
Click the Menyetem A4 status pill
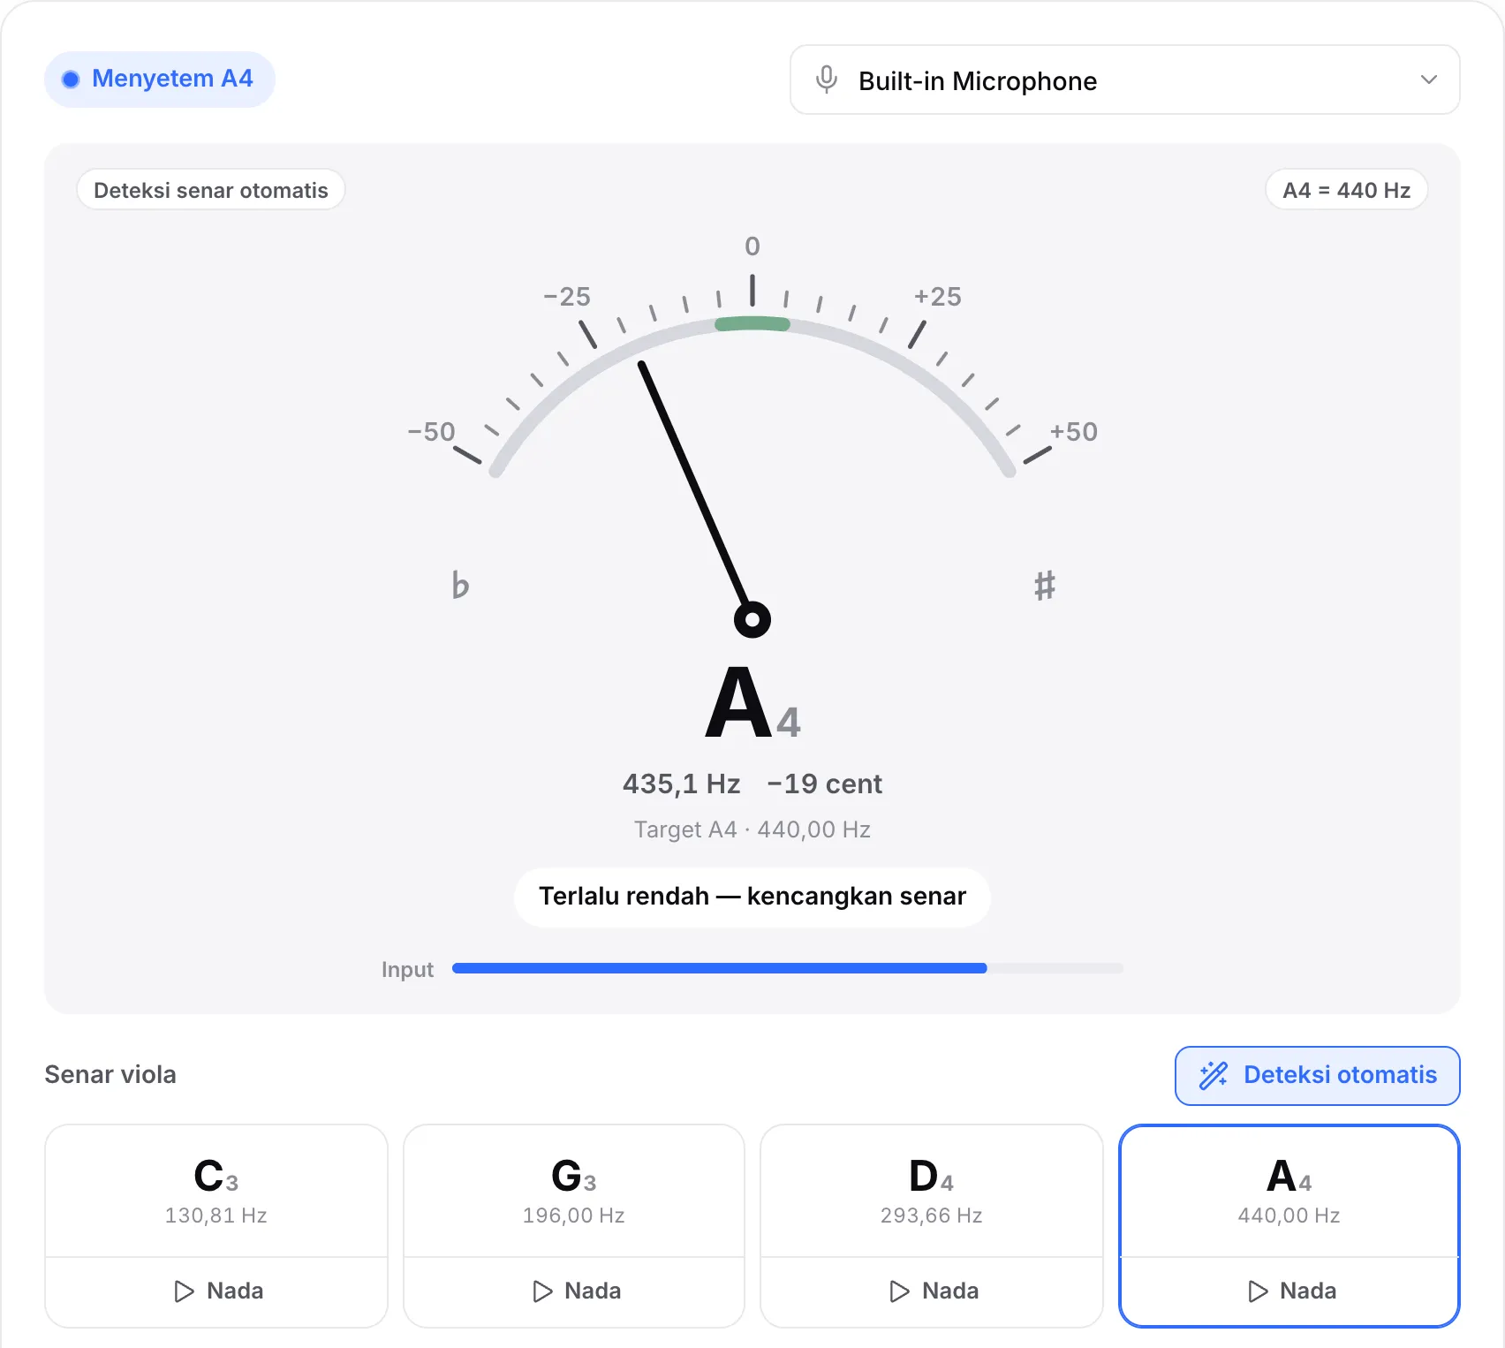(x=160, y=80)
